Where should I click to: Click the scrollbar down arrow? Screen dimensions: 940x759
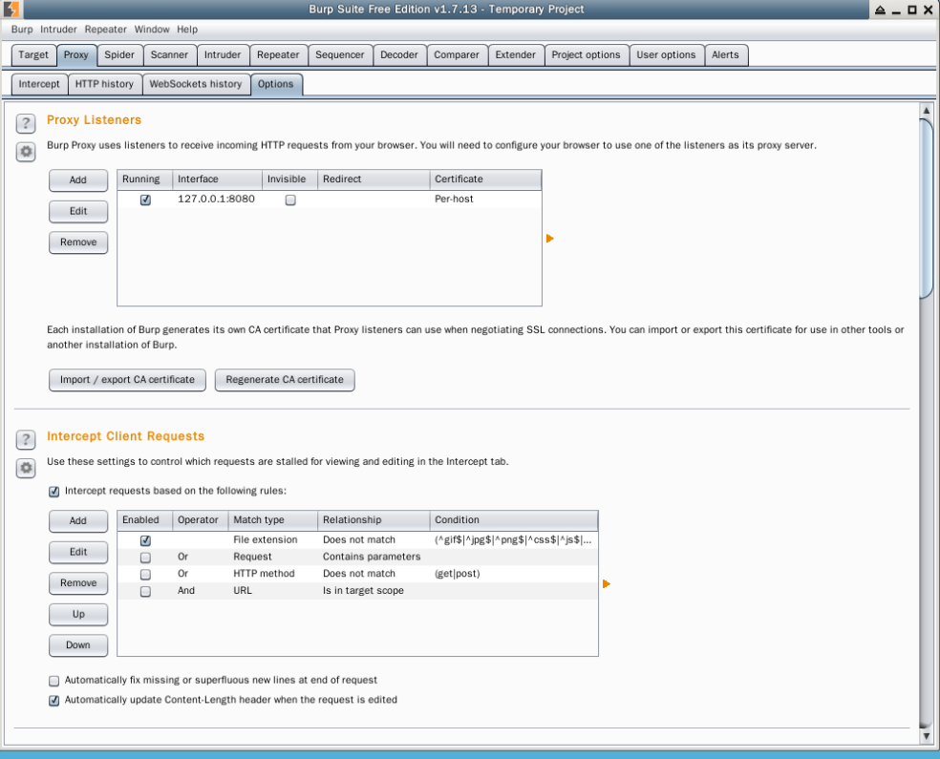point(926,736)
